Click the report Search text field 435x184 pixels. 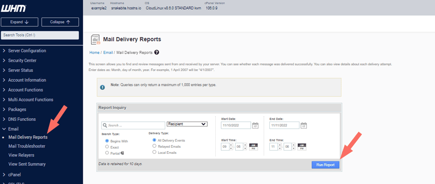[133, 125]
